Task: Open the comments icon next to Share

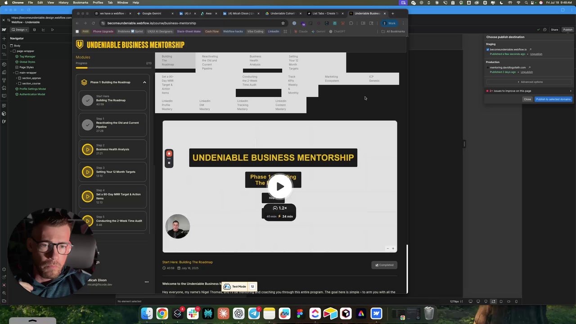Action: click(544, 30)
